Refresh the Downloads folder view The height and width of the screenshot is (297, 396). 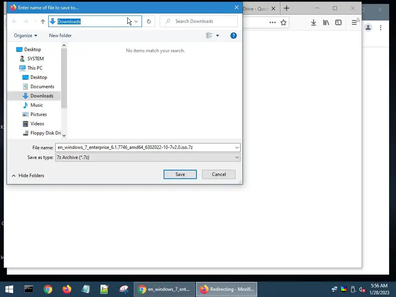point(149,22)
